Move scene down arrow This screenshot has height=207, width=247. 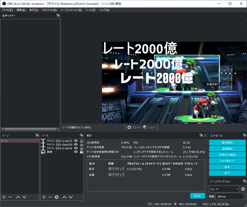[24, 197]
